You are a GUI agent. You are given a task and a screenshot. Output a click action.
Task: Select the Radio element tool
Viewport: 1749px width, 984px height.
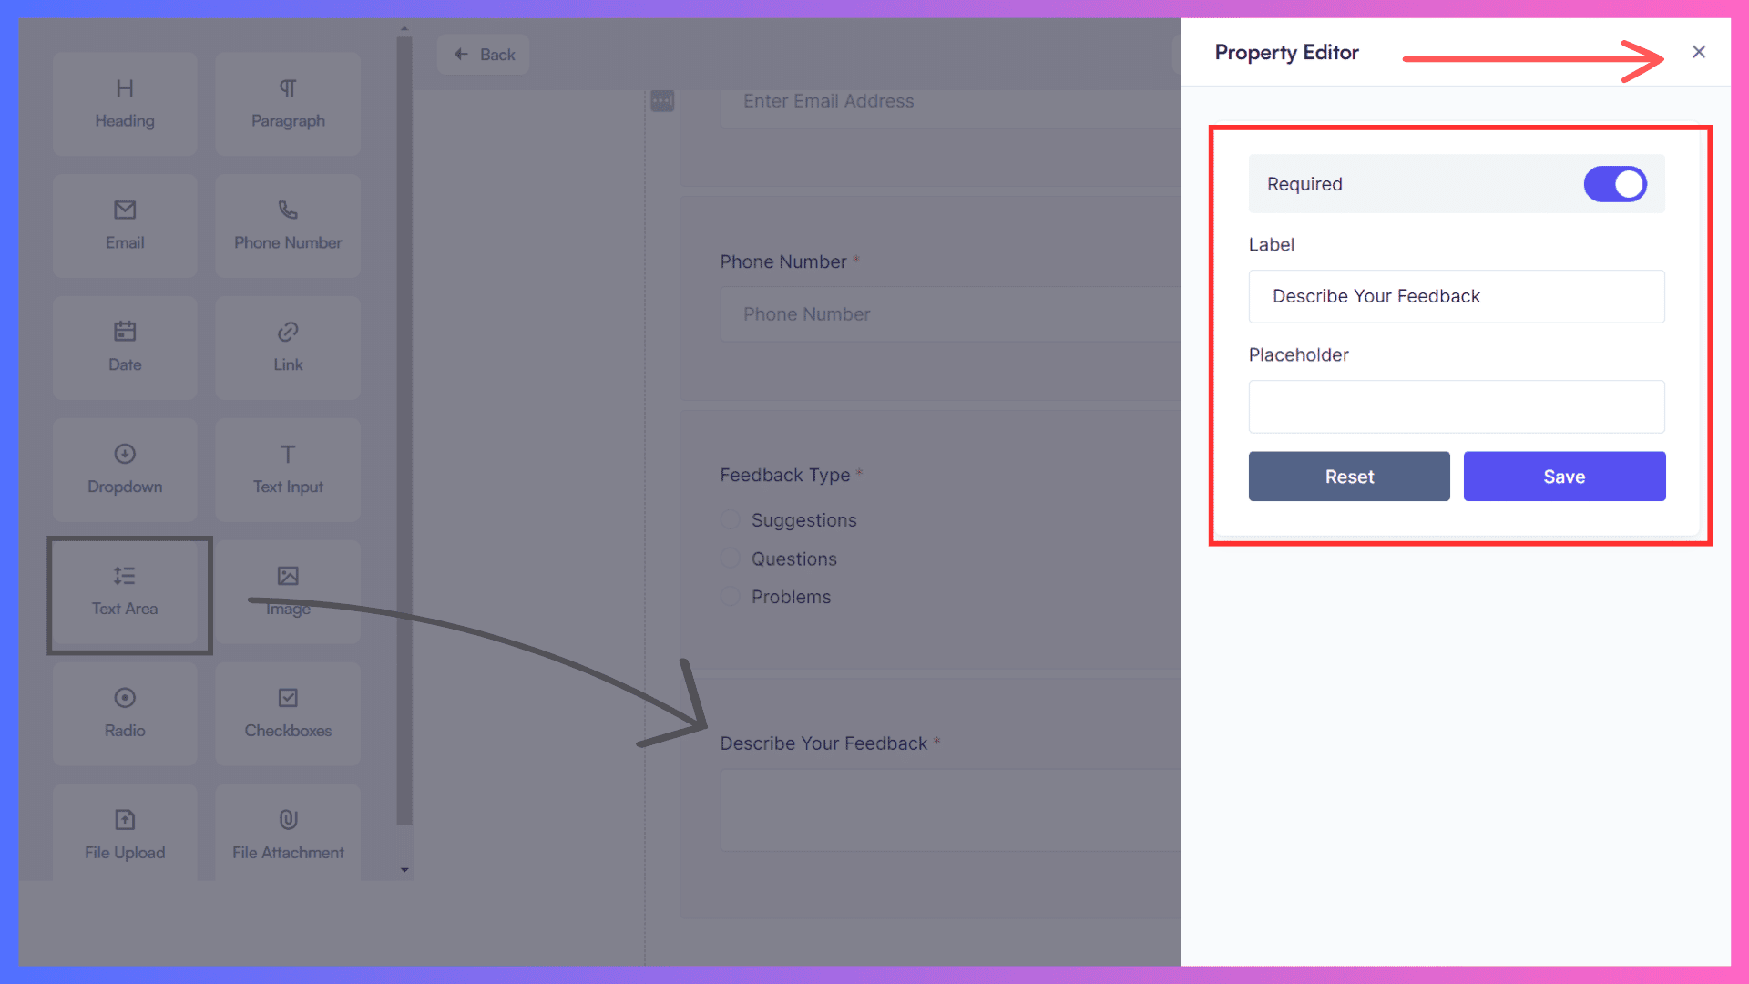[x=124, y=710]
